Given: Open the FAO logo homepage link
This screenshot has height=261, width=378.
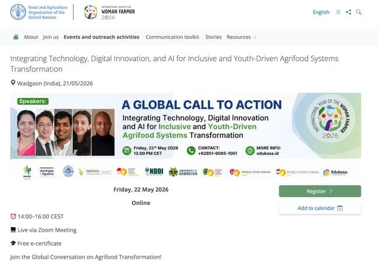Looking at the screenshot, I should (x=39, y=12).
